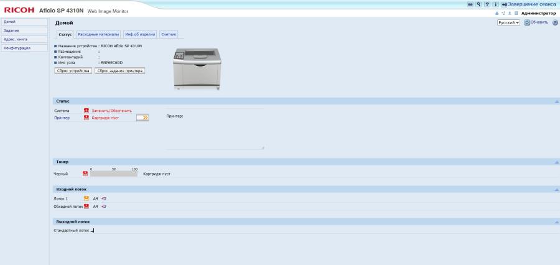The width and height of the screenshot is (560, 265).
Task: Collapse the Тонер section with its arrow
Action: [556, 162]
